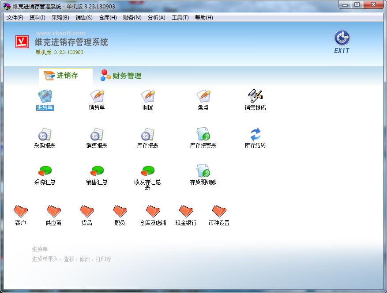
Task: Close the 维克进销存管理系统 window
Action: (373, 5)
